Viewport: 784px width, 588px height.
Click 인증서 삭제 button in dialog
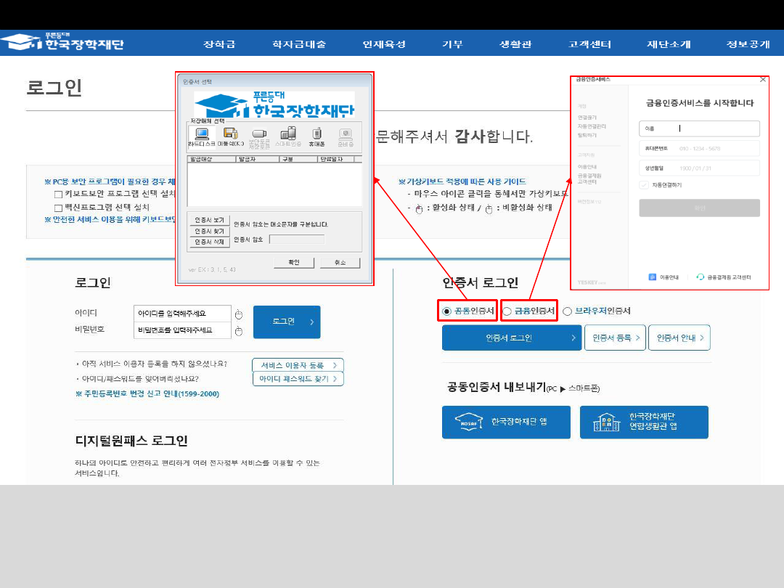click(210, 242)
